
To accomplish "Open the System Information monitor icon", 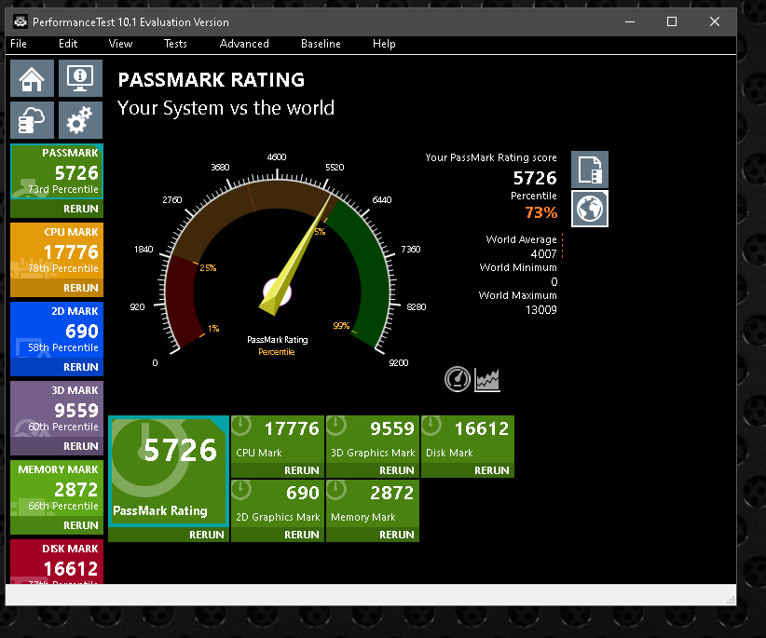I will (80, 78).
